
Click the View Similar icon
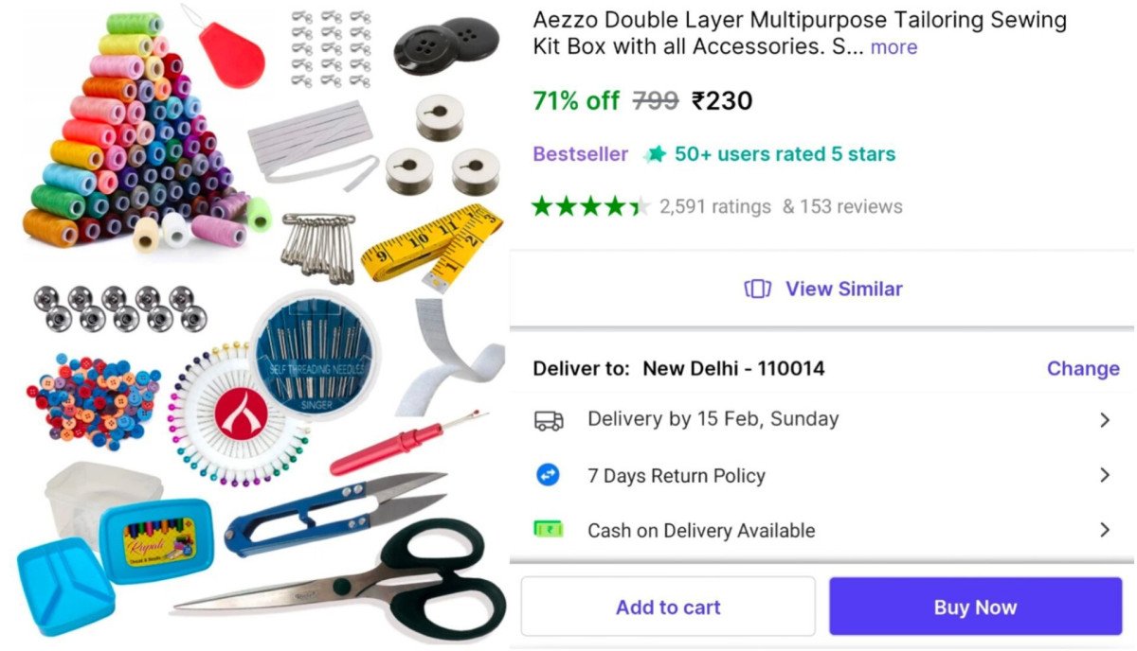coord(757,290)
